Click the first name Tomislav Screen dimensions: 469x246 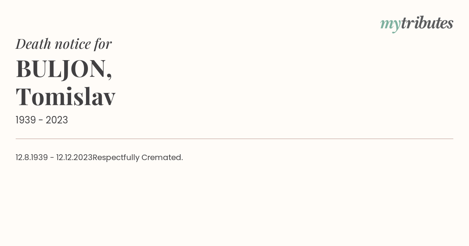coord(66,96)
